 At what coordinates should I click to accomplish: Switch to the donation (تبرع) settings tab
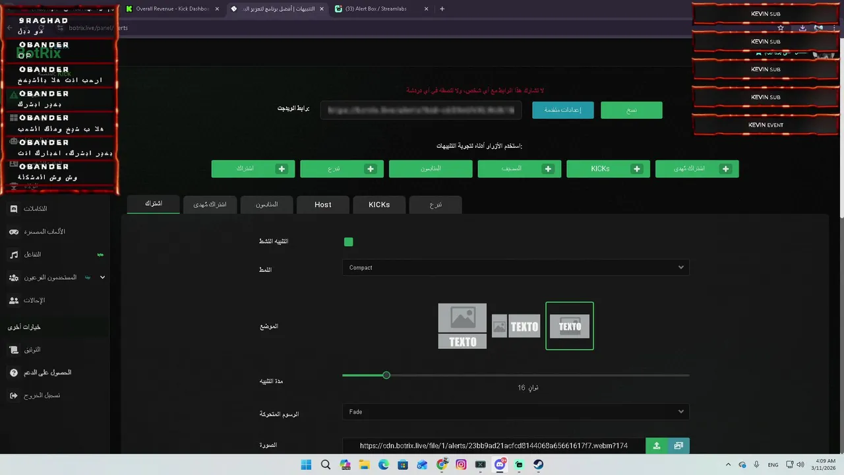(x=436, y=205)
